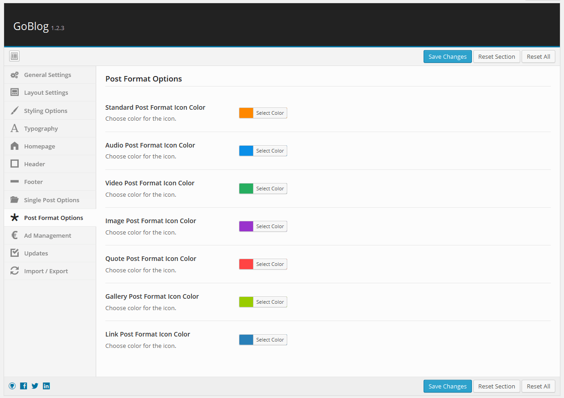Click the Updates checkmark icon
Screen dimensions: 564x398
coord(15,253)
